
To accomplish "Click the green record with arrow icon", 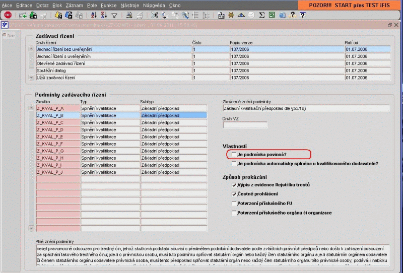I will [33, 15].
